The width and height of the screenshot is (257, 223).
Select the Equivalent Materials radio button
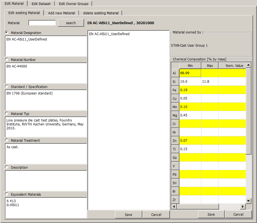(x=7, y=194)
